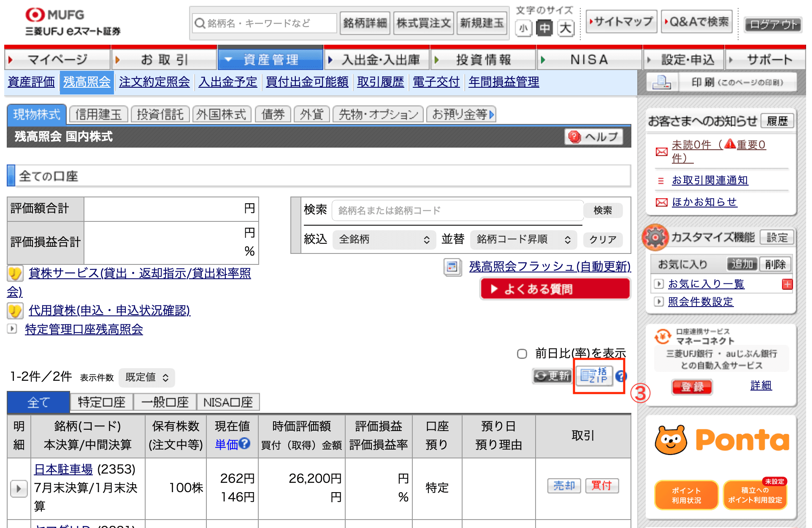Click the red plus icon next to お気に入り一覧
Image resolution: width=812 pixels, height=528 pixels.
(787, 284)
